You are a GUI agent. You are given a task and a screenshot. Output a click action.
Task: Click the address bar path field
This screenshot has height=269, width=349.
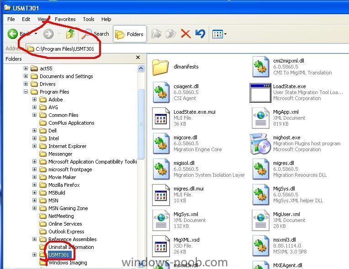(187, 48)
